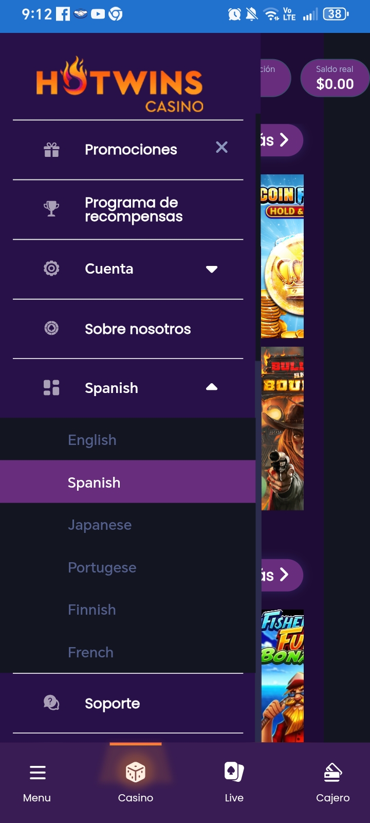Collapse the Spanish language list arrow
370x823 pixels.
tap(212, 387)
